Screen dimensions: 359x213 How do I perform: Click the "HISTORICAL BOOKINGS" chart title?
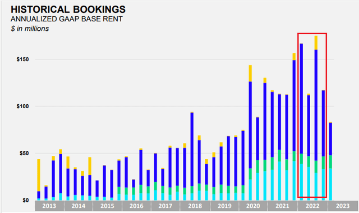coord(68,10)
